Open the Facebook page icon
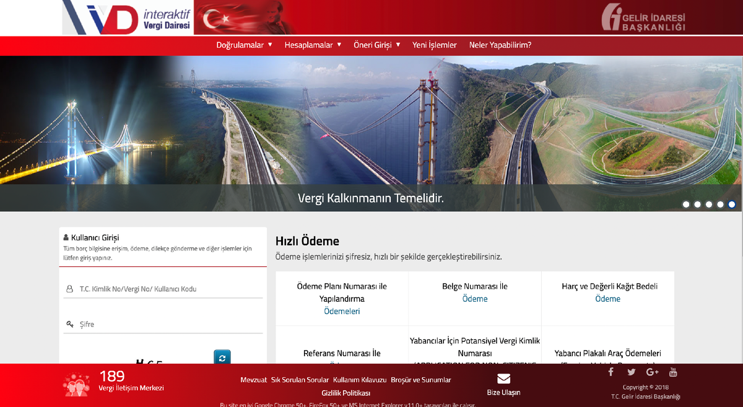Viewport: 743px width, 407px height. coord(611,372)
